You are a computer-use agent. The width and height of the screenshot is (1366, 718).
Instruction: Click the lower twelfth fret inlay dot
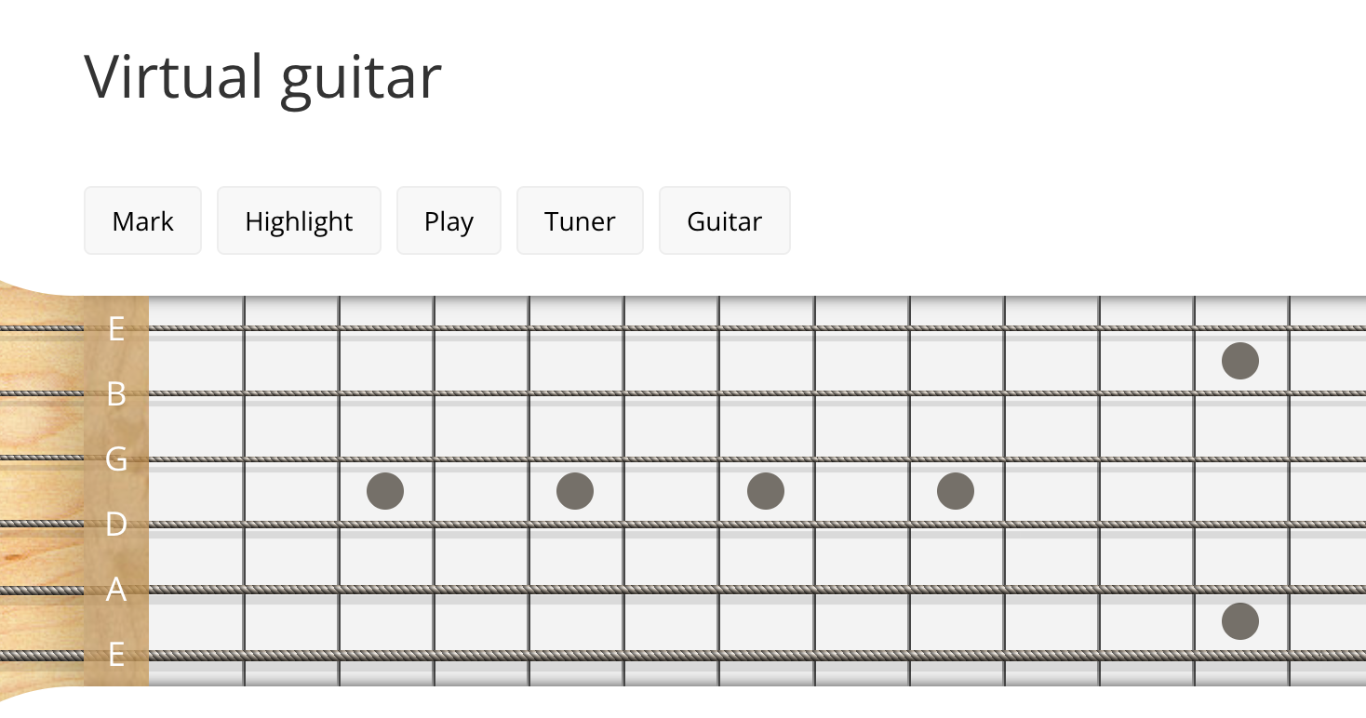click(1240, 621)
